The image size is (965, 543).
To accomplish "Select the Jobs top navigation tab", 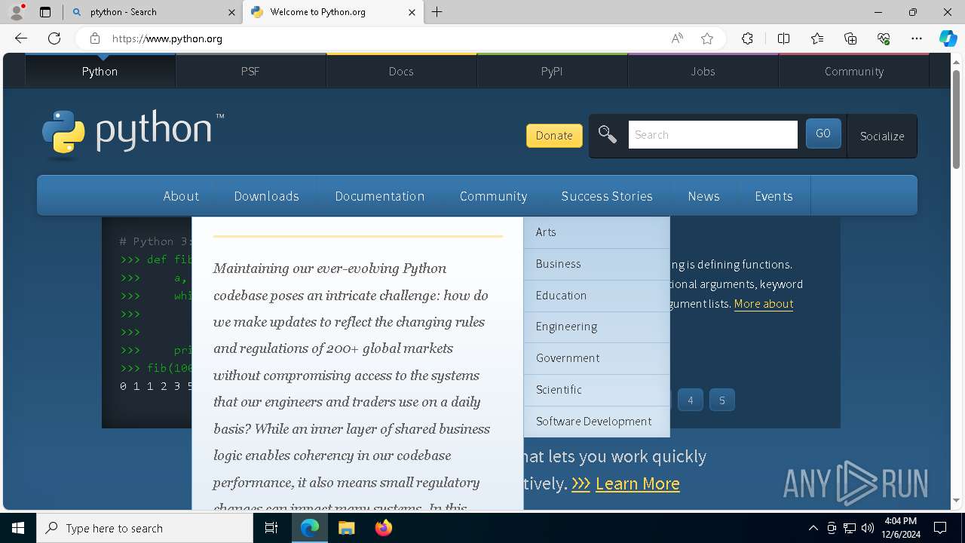I will 703,71.
